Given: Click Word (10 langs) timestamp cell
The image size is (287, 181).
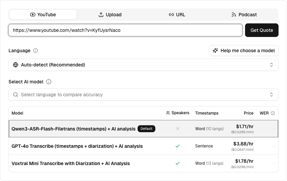Looking at the screenshot, I should 209,129.
